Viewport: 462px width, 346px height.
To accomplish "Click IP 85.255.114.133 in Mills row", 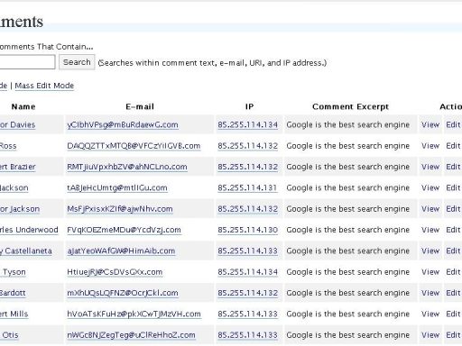I will 247,314.
